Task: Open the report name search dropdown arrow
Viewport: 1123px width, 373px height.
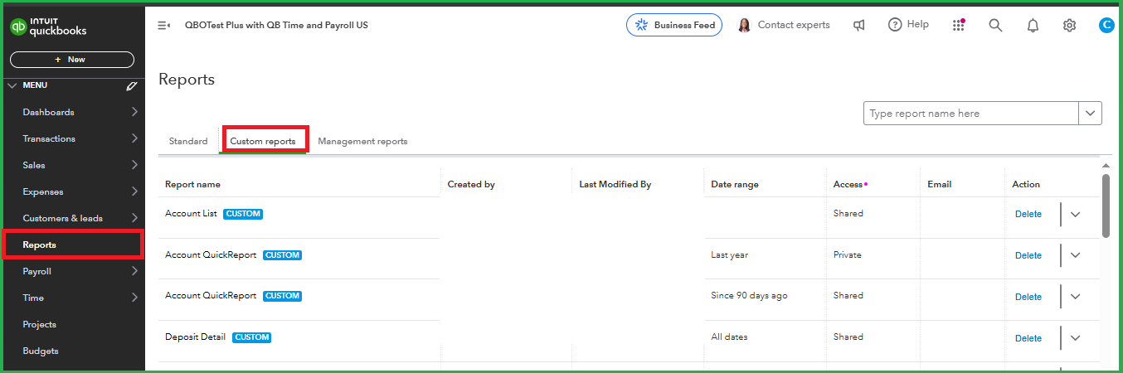Action: click(x=1090, y=114)
